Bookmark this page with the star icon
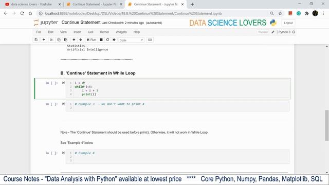This screenshot has width=329, height=185. coord(280,13)
